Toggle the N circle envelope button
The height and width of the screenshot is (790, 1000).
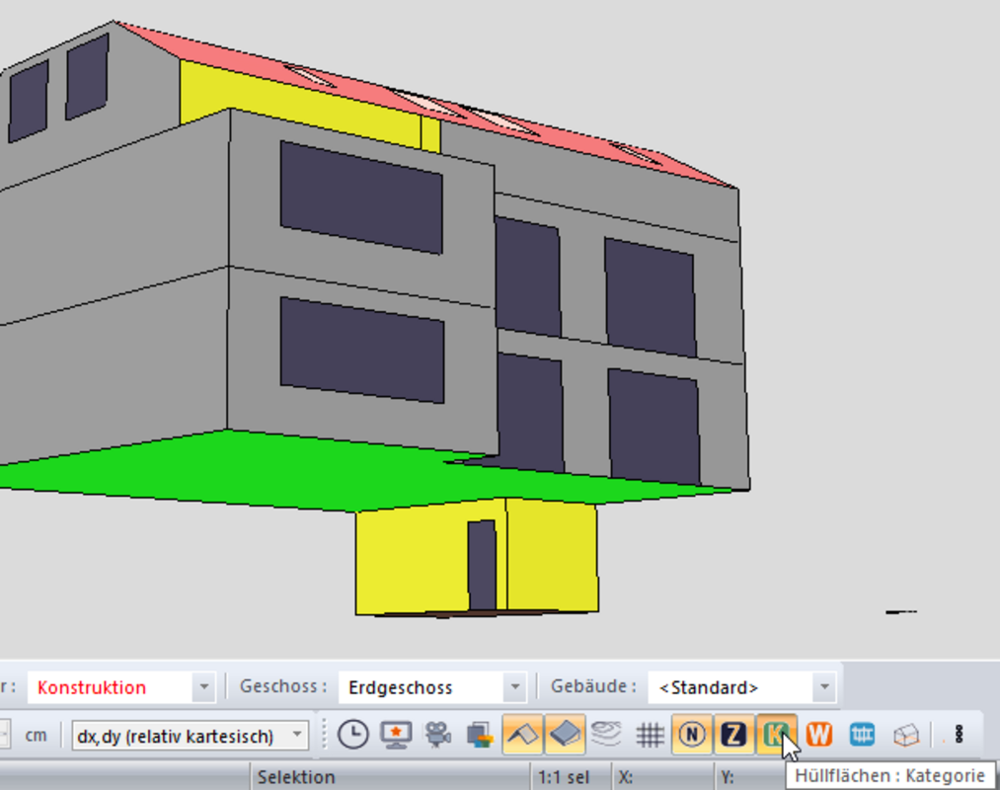coord(692,735)
